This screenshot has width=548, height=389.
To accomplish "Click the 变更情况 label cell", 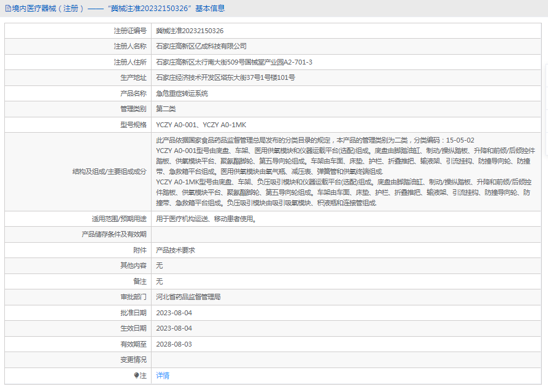I will (x=78, y=360).
